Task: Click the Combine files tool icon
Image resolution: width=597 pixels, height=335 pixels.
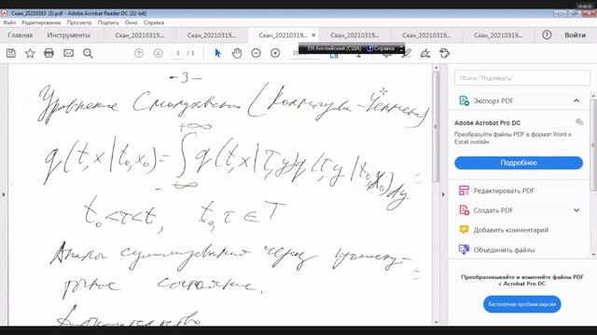Action: click(464, 249)
